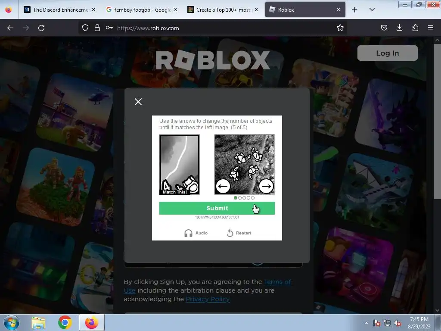Close the captcha dialog with the X
Image resolution: width=441 pixels, height=331 pixels.
click(138, 102)
